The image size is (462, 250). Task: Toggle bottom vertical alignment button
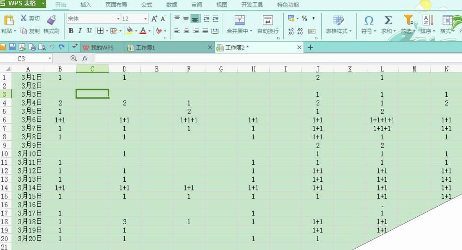tap(195, 18)
